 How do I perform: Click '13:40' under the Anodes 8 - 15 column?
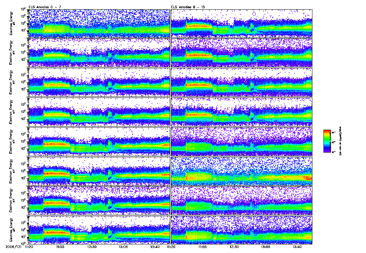[297, 247]
